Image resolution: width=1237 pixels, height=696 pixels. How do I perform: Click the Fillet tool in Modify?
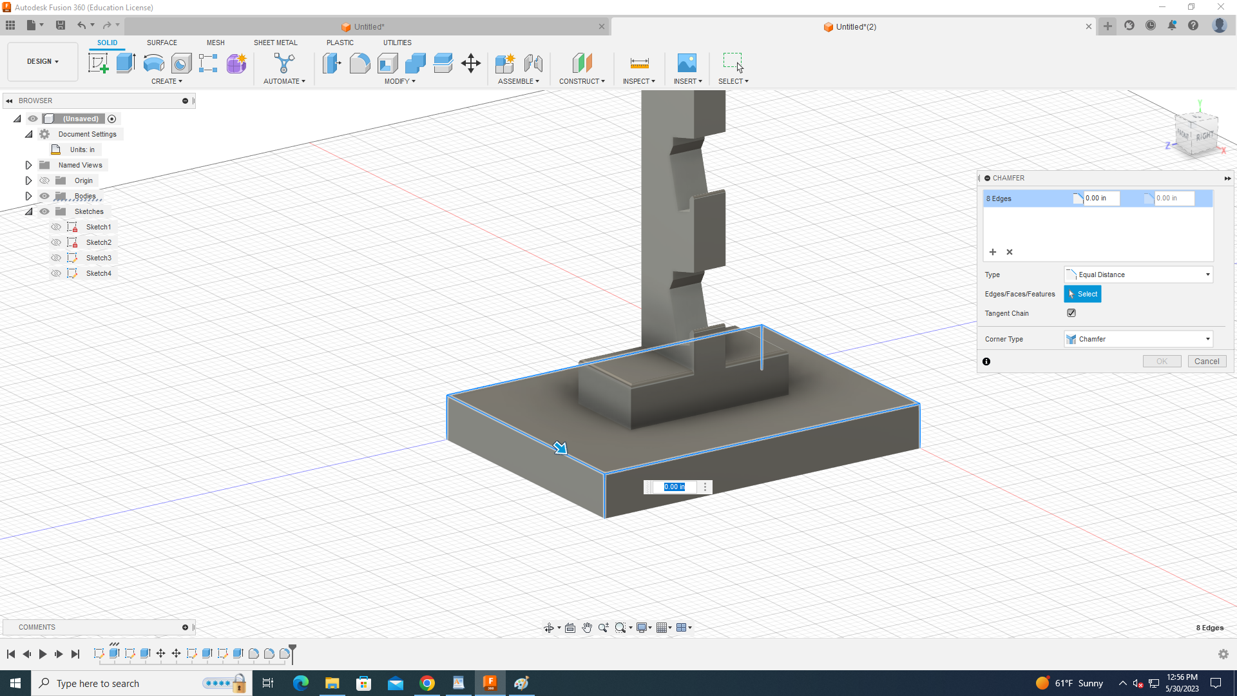click(360, 63)
